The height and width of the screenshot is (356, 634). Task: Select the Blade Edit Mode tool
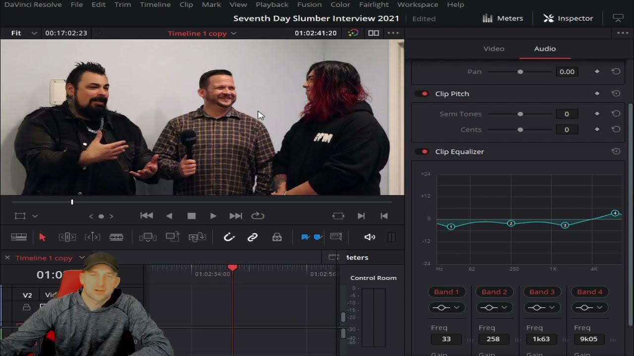(116, 237)
